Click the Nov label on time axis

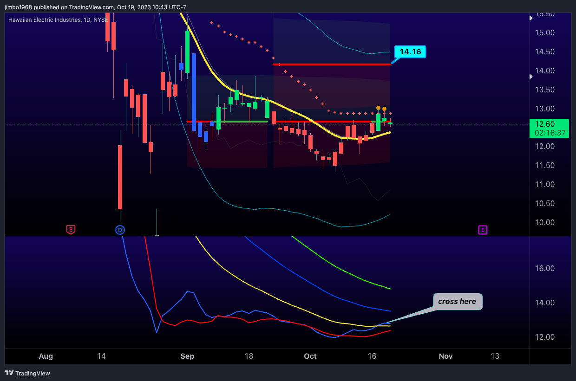point(445,356)
